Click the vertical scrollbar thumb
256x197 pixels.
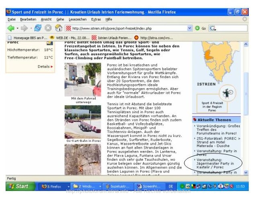246,94
